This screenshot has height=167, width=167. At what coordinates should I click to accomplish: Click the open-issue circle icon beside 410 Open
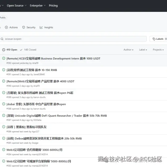click(x=4, y=50)
